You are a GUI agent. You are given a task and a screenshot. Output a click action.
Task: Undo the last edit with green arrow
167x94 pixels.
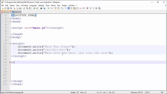[34, 8]
